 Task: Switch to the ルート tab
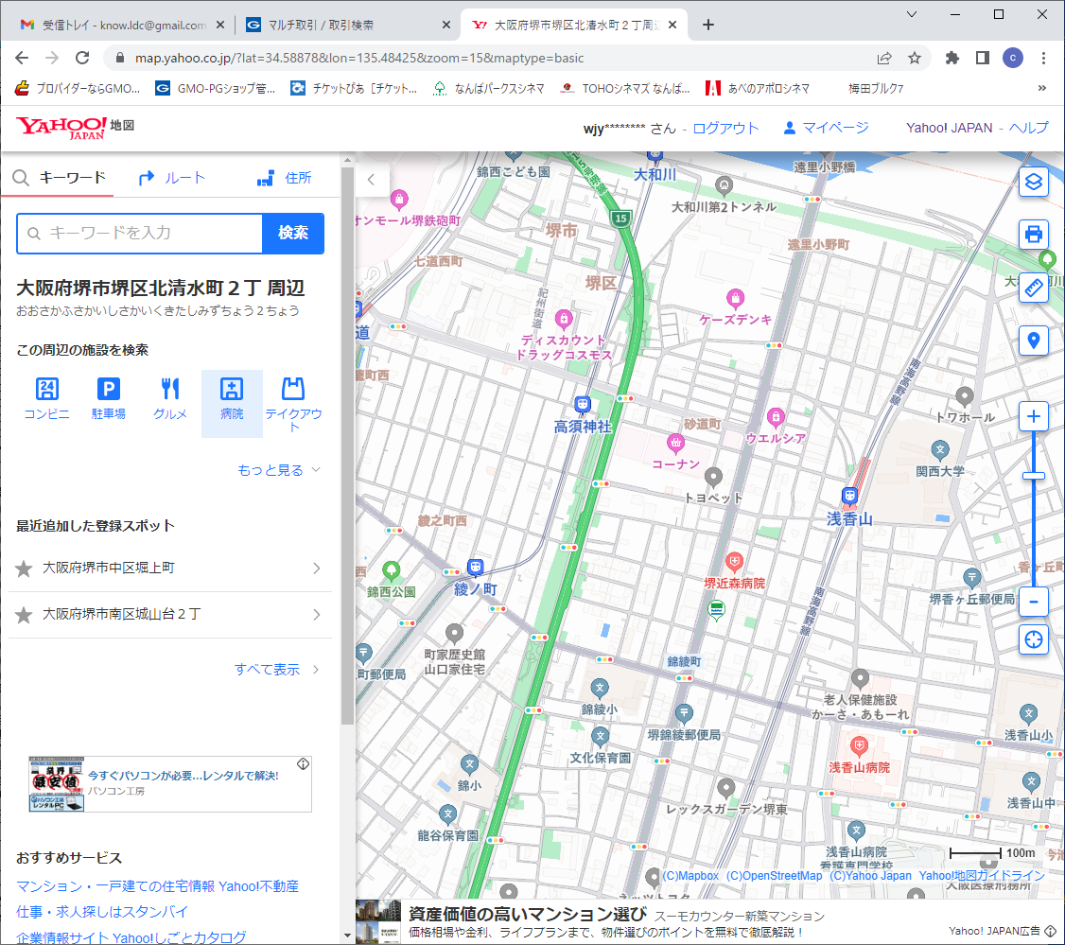point(171,178)
